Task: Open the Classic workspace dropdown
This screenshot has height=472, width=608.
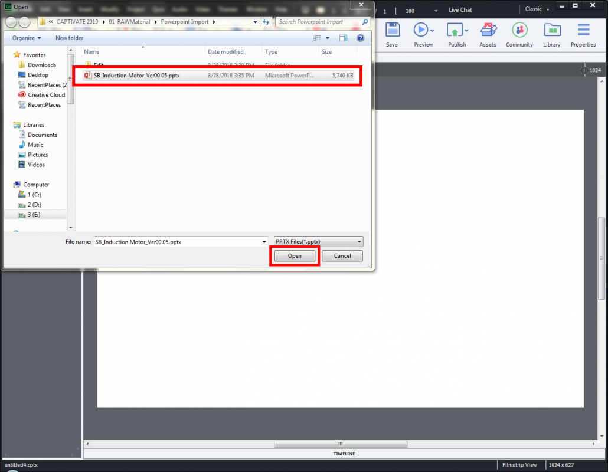Action: tap(536, 9)
